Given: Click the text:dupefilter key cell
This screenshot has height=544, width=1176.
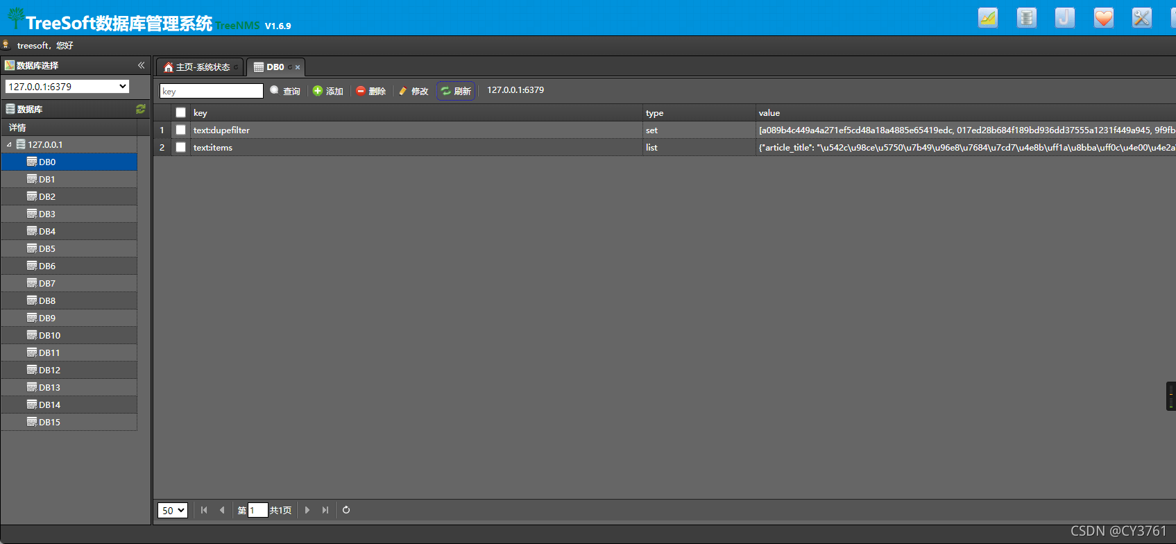Looking at the screenshot, I should [416, 130].
